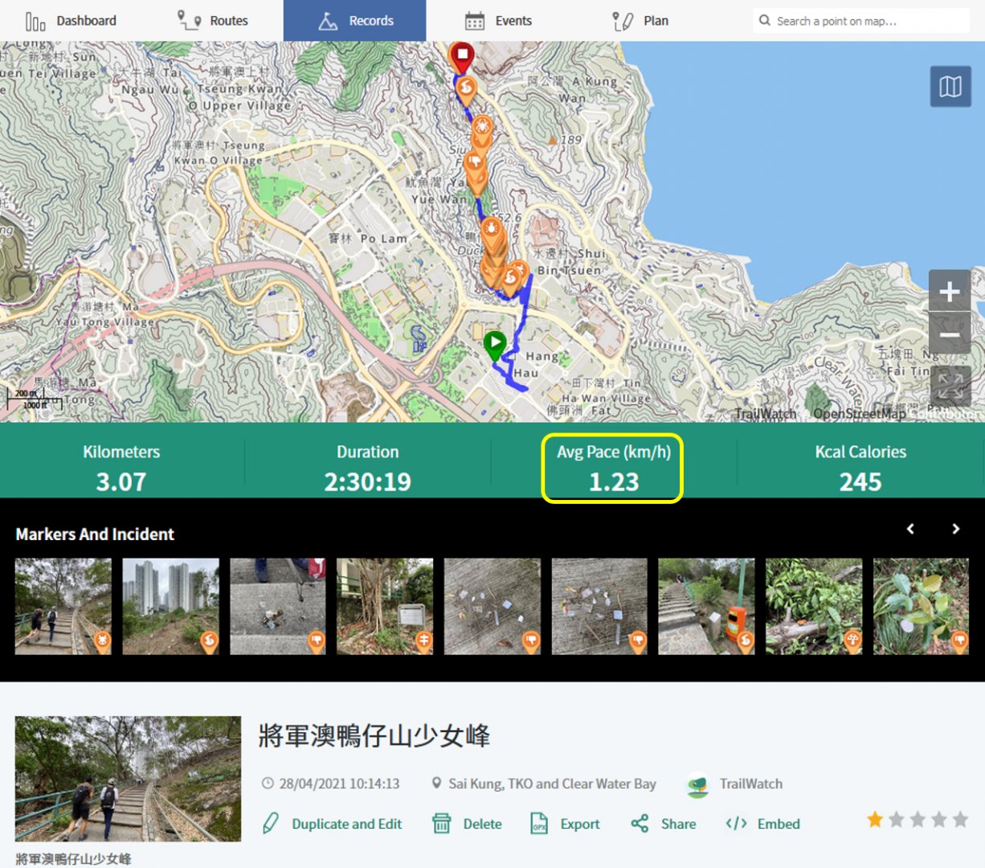The width and height of the screenshot is (985, 868).
Task: Switch to the Routes tab
Action: (213, 21)
